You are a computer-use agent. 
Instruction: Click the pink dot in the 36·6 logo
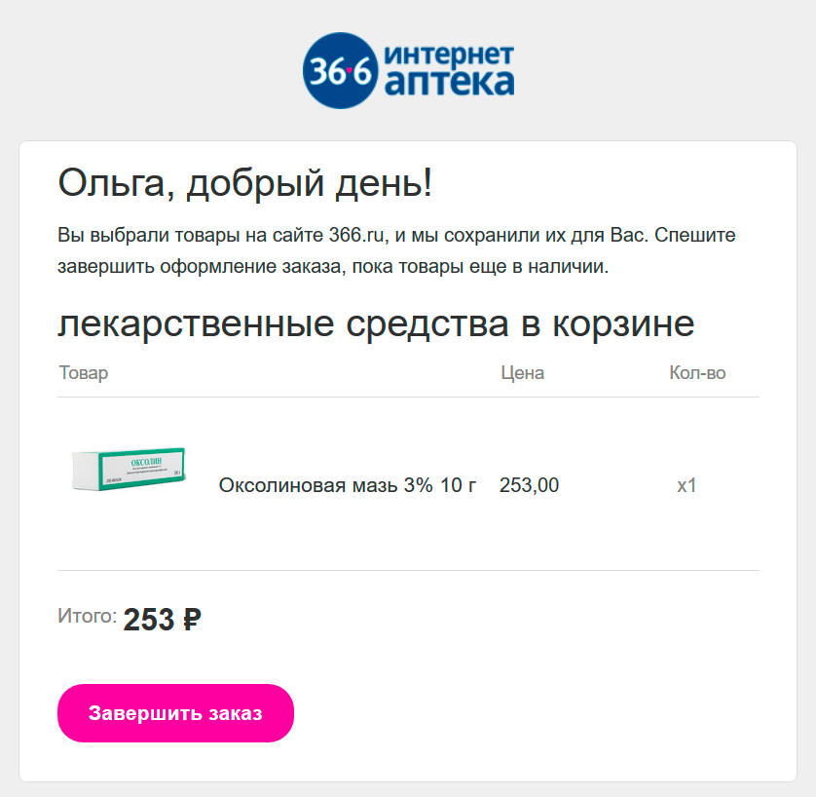pos(351,70)
